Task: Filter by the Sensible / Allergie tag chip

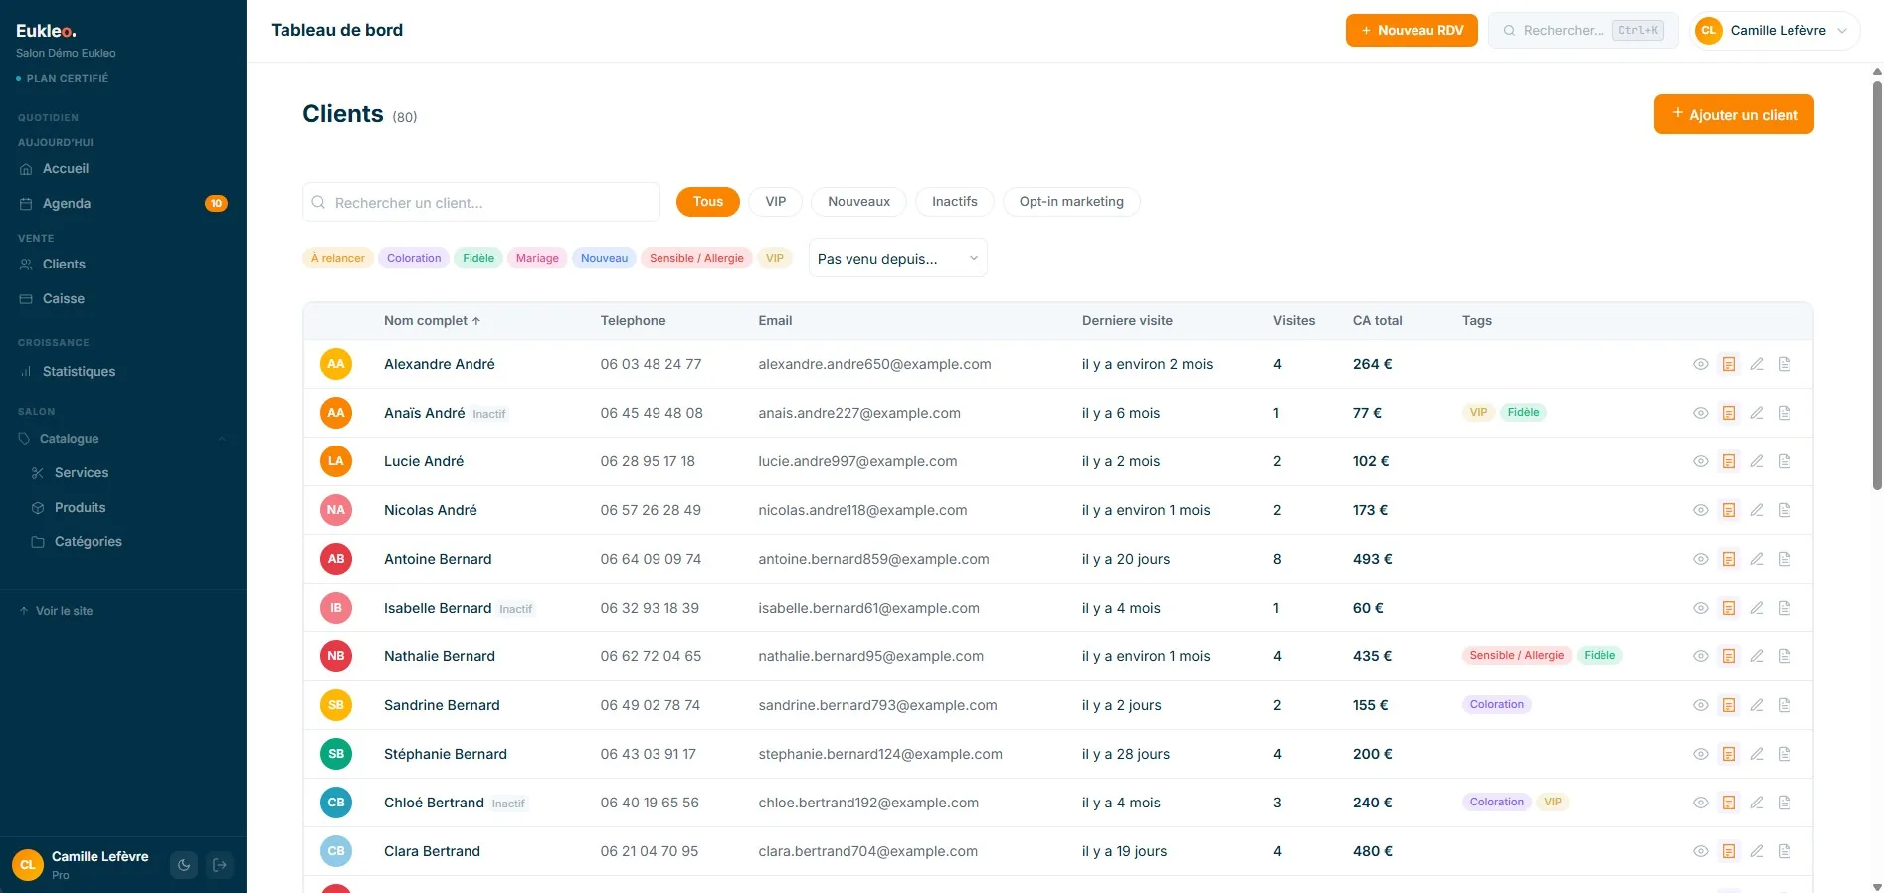Action: 696,259
